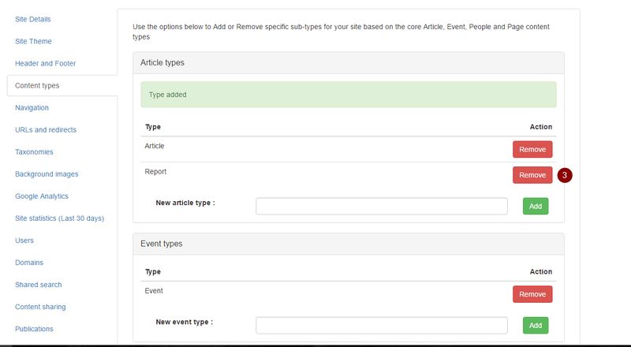
Task: Open Navigation settings
Action: [x=32, y=107]
